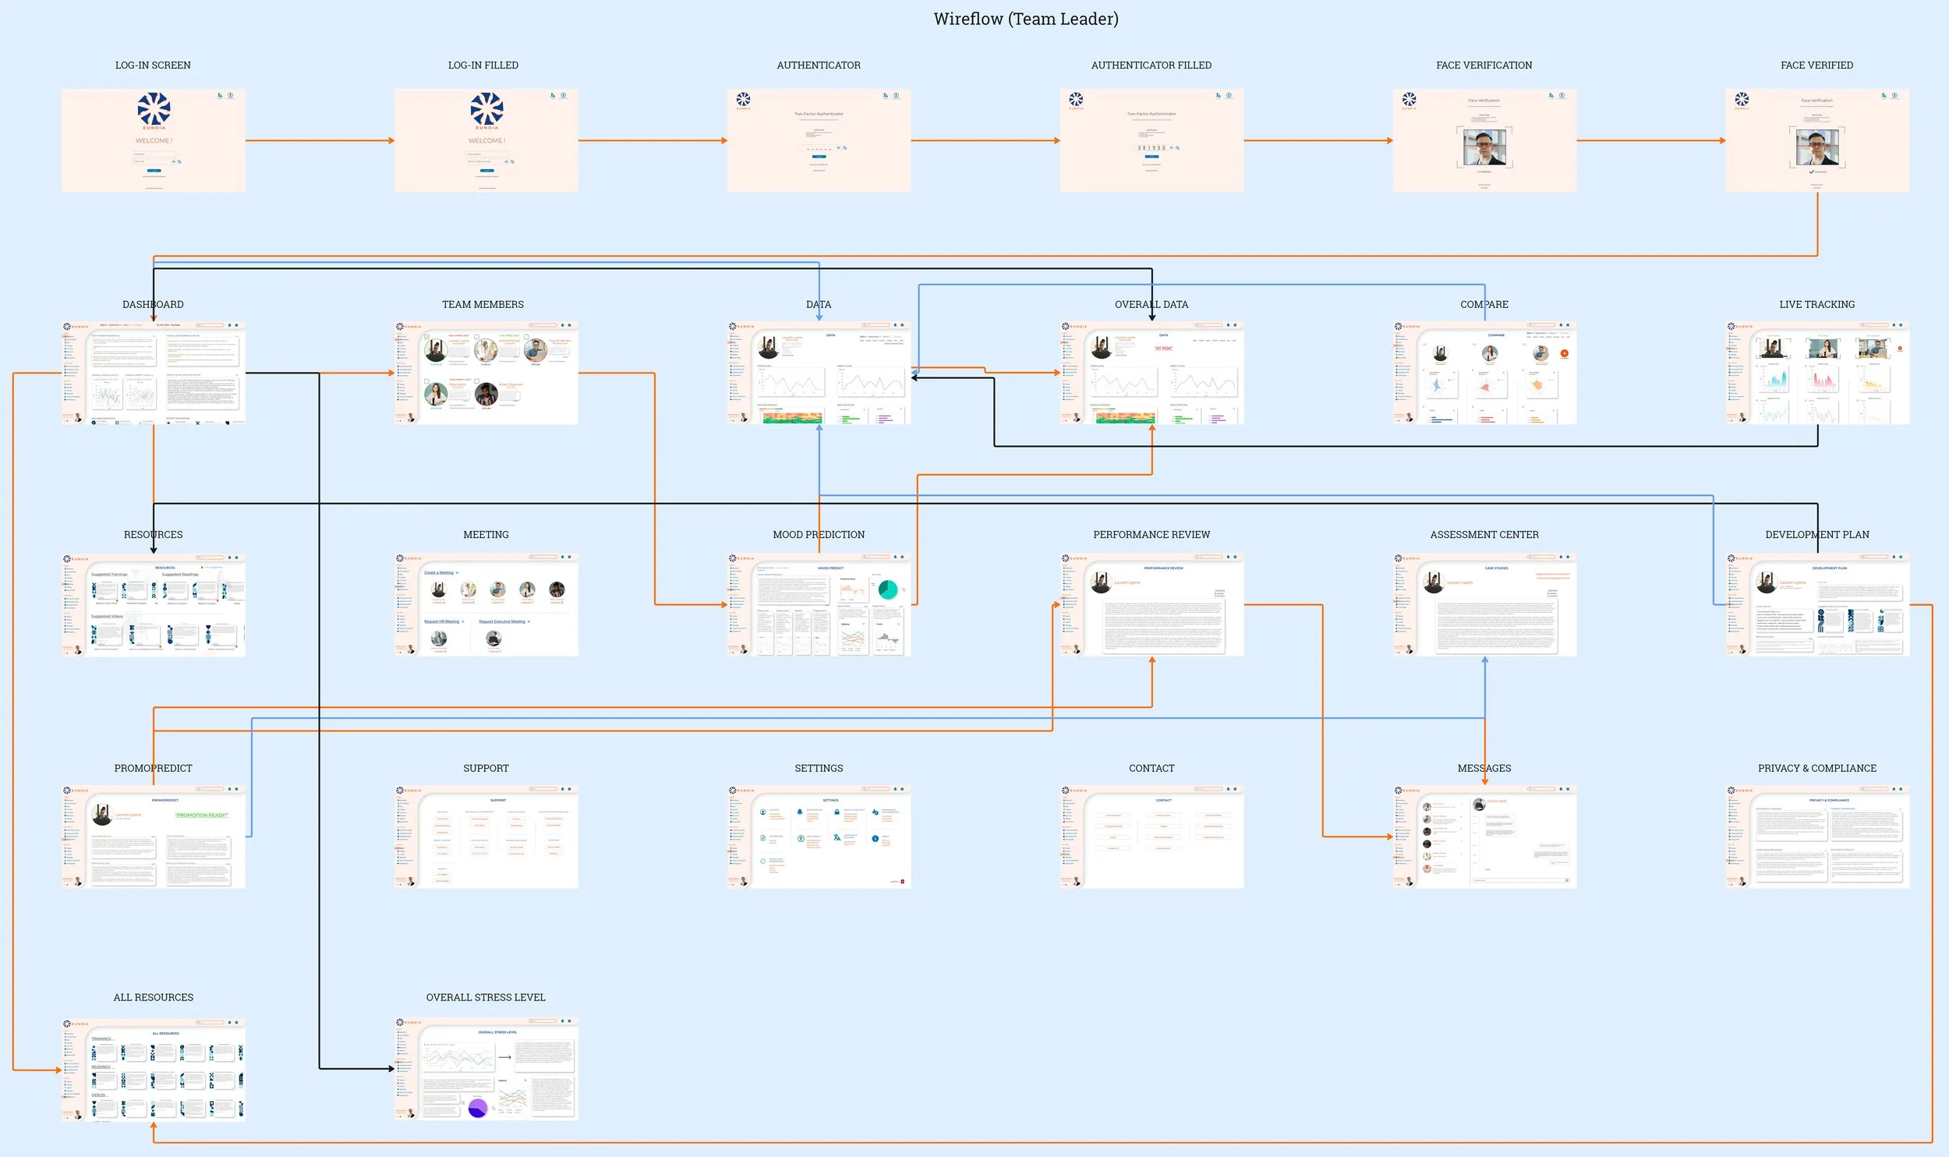Click the Create a Meeting link
Viewport: 1949px width, 1157px height.
[440, 573]
